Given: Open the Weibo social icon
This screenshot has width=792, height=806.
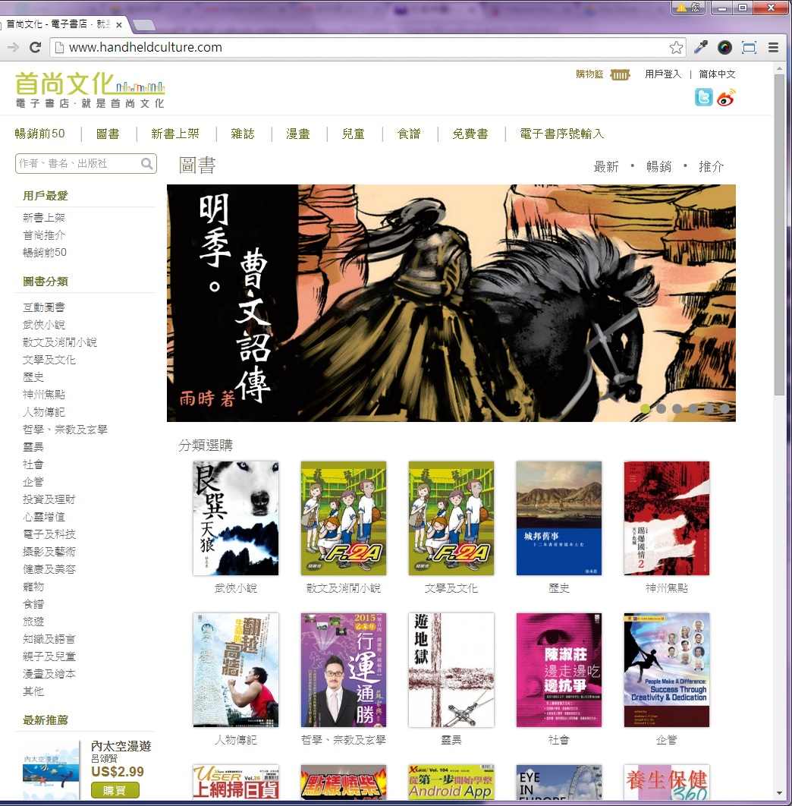Looking at the screenshot, I should click(x=726, y=96).
